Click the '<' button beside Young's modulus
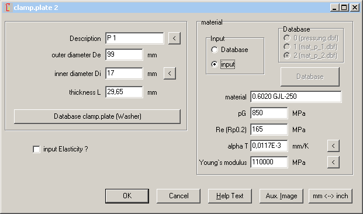The width and height of the screenshot is (363, 214). coord(333,162)
